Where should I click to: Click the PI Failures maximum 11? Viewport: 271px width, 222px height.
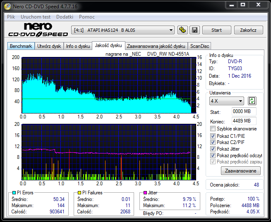point(128,205)
